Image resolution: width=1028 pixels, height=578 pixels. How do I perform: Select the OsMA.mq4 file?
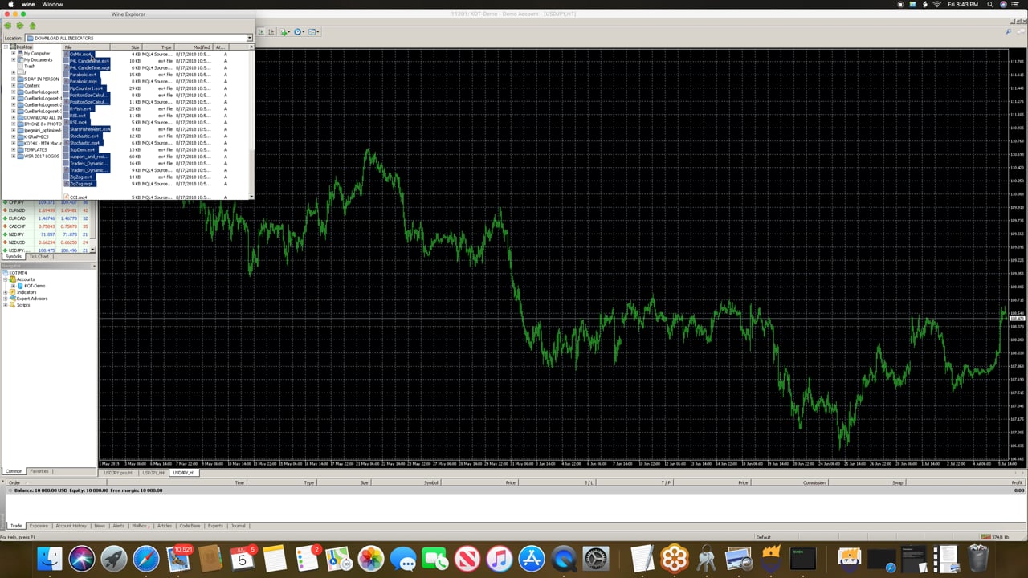(80, 54)
